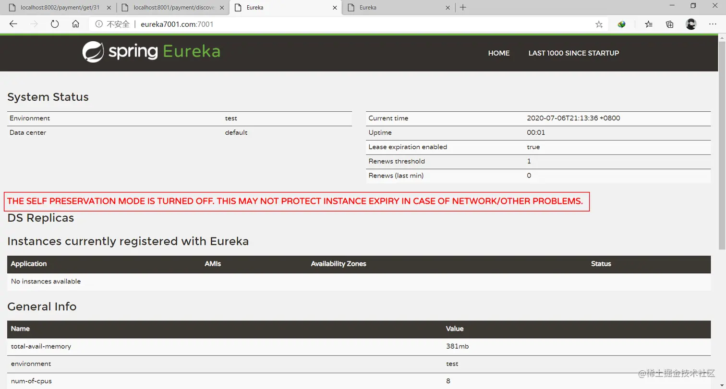The width and height of the screenshot is (726, 389).
Task: Click the Renews threshold label
Action: point(397,161)
